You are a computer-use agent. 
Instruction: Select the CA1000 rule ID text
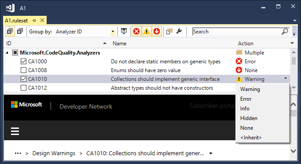[37, 62]
